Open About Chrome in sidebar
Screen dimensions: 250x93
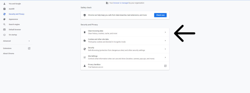point(8,53)
